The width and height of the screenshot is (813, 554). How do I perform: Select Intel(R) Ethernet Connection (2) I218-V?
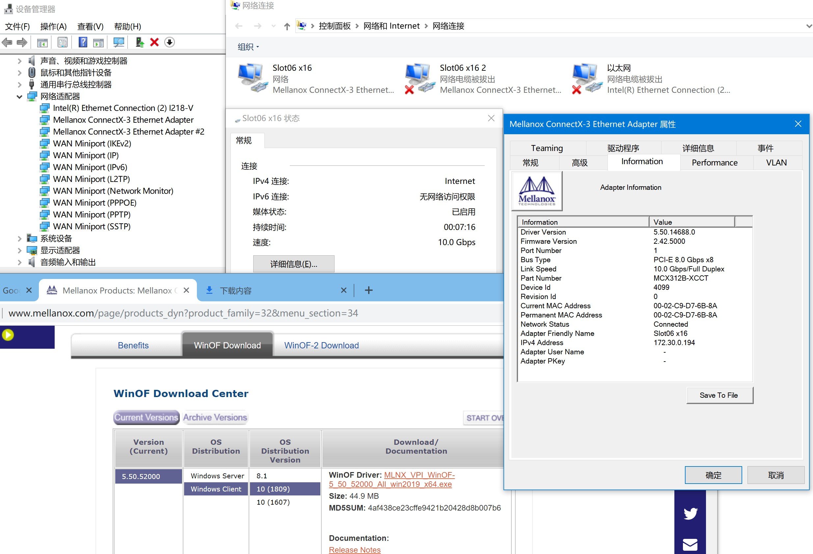123,108
